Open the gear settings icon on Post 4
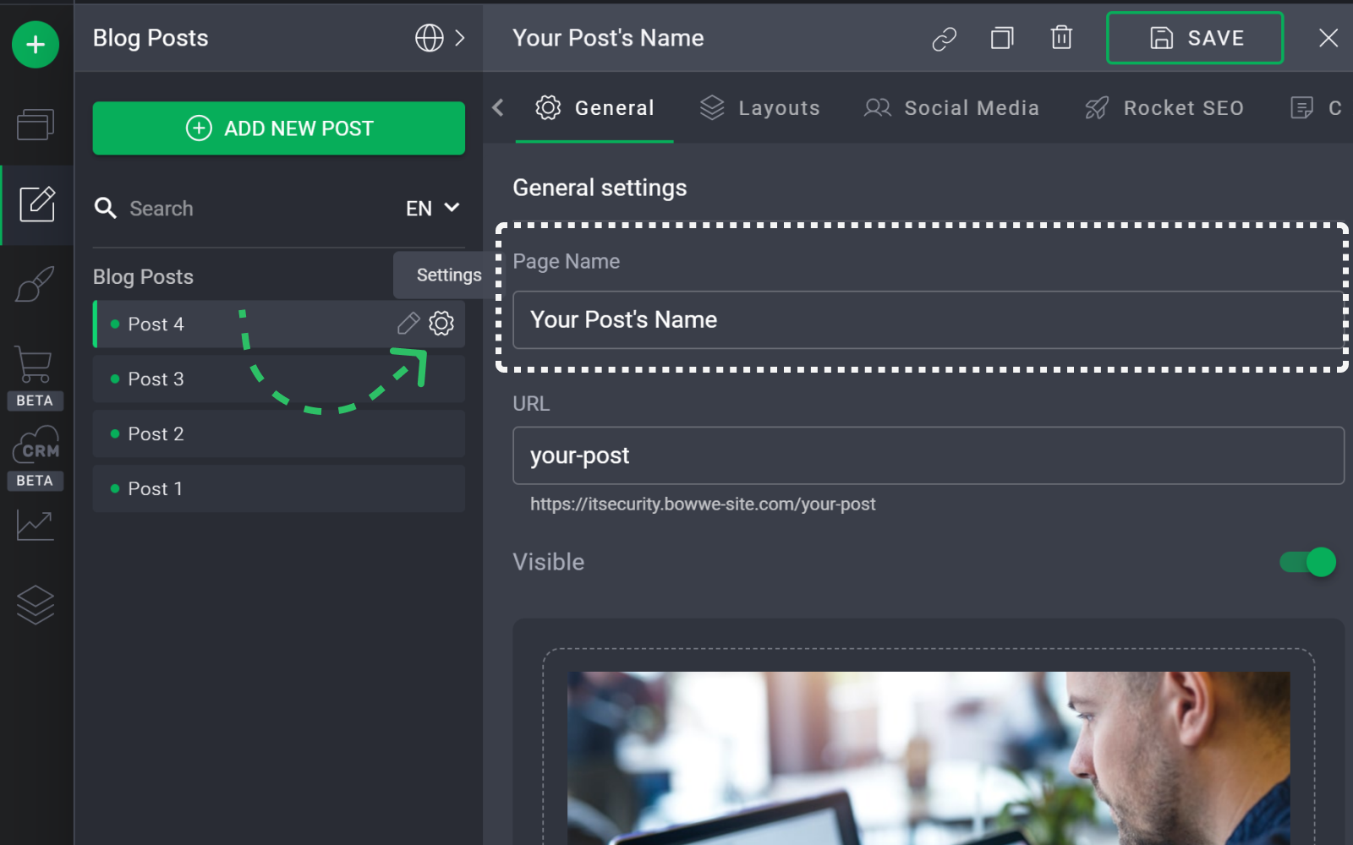The height and width of the screenshot is (845, 1353). point(441,323)
